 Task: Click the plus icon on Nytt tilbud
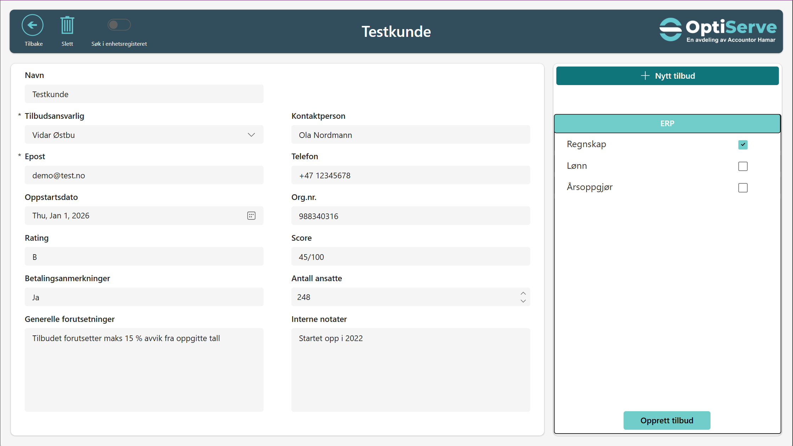click(645, 76)
